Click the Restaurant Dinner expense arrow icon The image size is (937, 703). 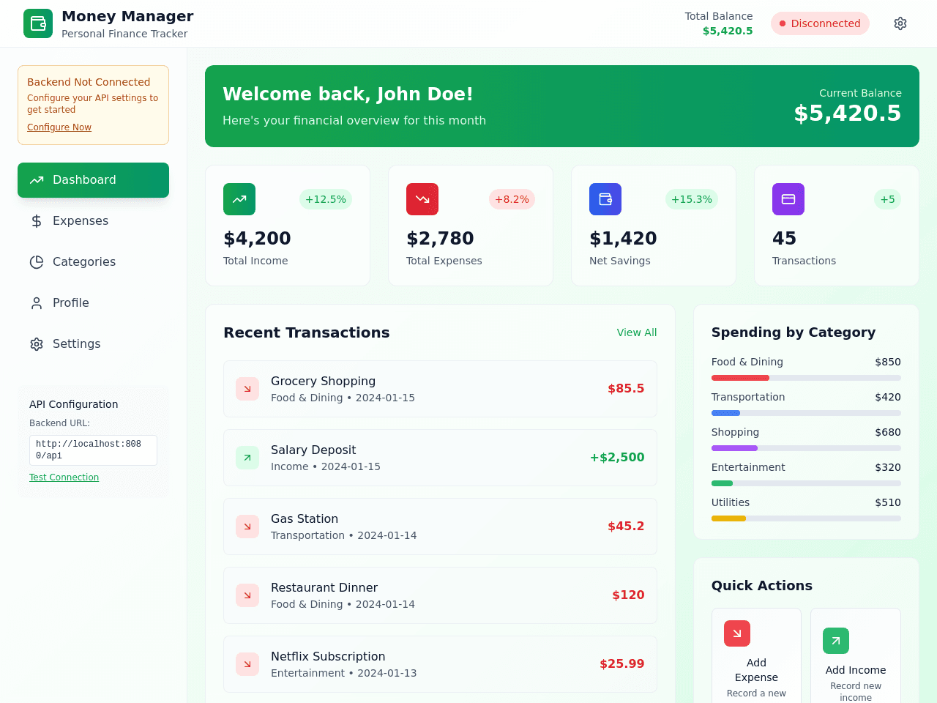(247, 595)
